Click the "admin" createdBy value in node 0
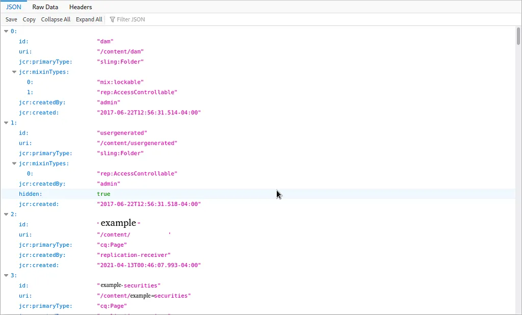Viewport: 522px width, 315px height. pyautogui.click(x=109, y=102)
